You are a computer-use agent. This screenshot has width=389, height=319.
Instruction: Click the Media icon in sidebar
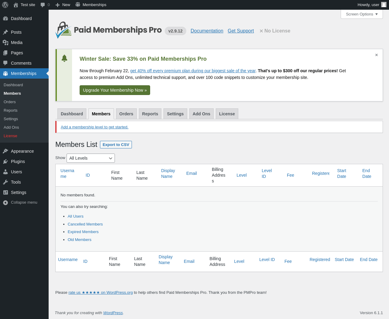click(x=5, y=42)
